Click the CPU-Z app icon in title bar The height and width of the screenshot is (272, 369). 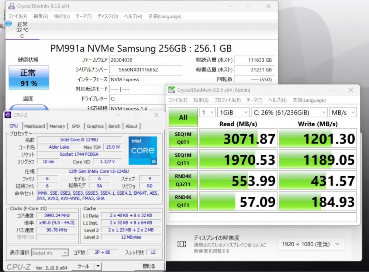coord(8,115)
